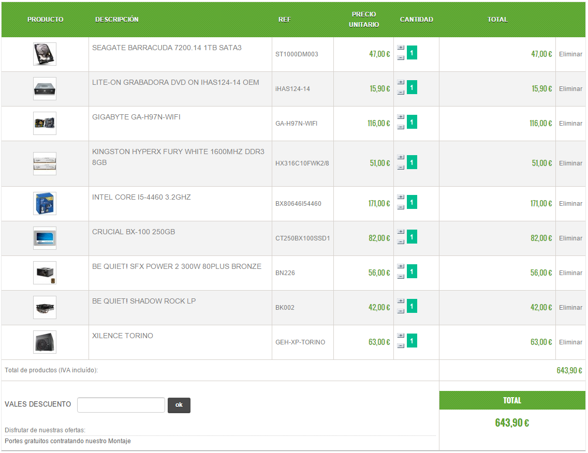Open Intel Core i5-4460 3.2GHz description link
Screen dimensions: 588x453
(x=141, y=197)
